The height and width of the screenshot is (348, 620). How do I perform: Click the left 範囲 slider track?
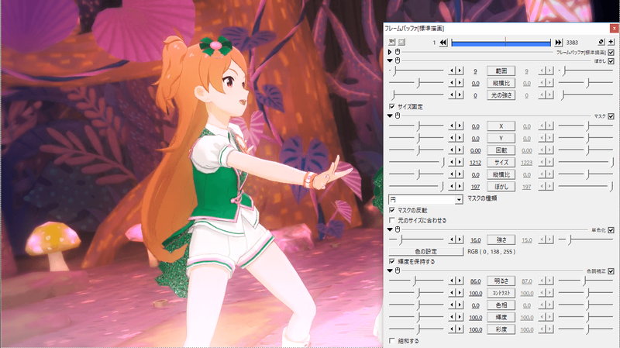[x=416, y=71]
